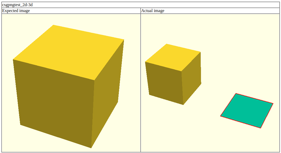
Task: Click the 'csgpngtest_2d-3d' test title text
Action: tap(18, 5)
